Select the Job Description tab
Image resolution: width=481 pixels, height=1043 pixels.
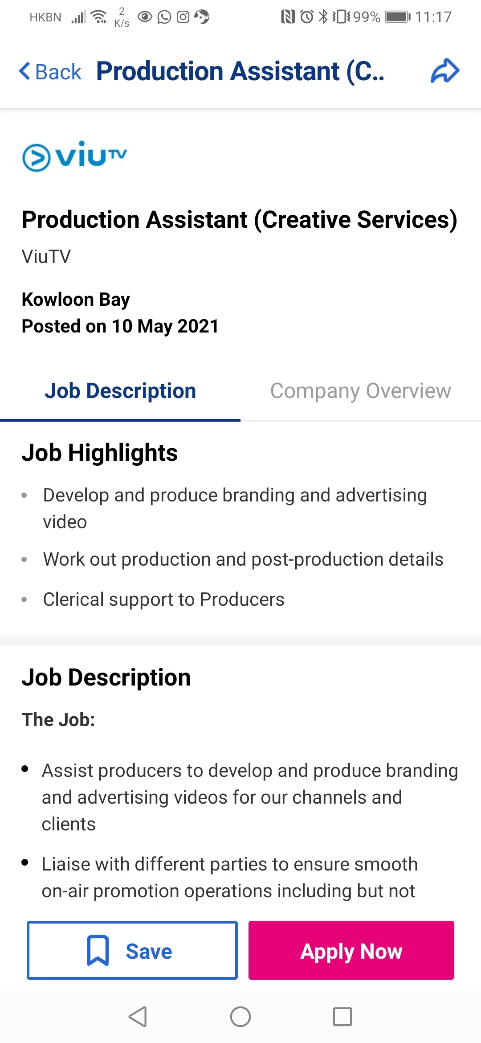click(x=120, y=391)
